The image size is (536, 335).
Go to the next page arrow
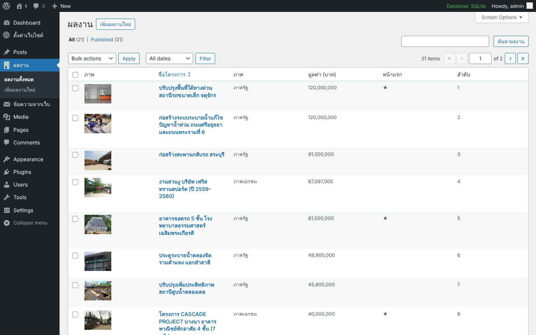pyautogui.click(x=510, y=58)
